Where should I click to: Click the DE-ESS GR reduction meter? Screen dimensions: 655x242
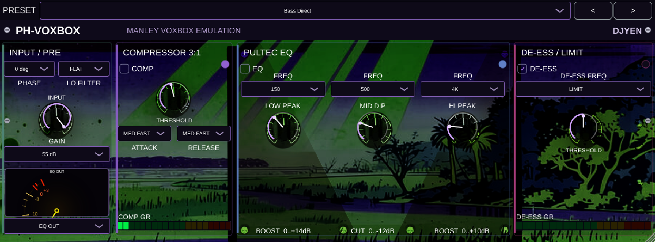583,225
